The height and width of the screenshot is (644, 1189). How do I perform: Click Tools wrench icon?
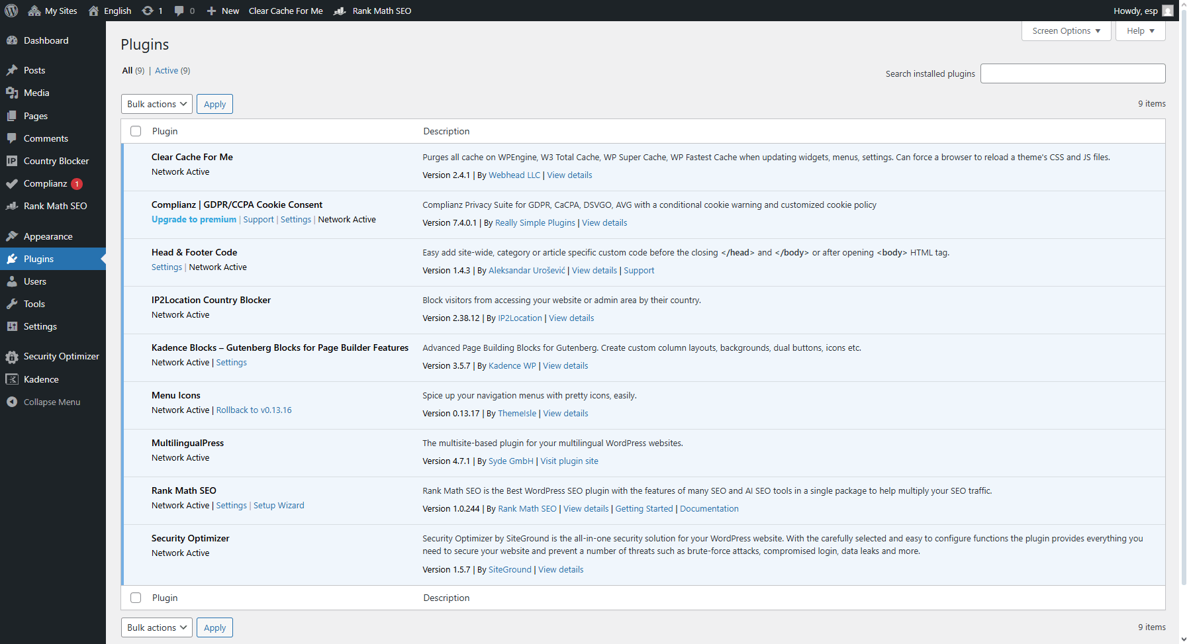pos(12,304)
